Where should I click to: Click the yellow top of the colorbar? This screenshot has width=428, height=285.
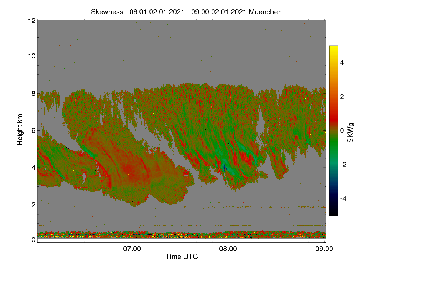click(x=333, y=48)
